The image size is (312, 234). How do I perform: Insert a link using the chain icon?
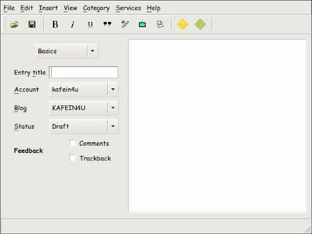[x=125, y=24]
